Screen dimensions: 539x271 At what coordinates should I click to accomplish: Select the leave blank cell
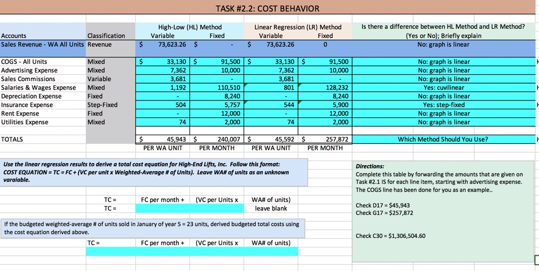(271, 208)
